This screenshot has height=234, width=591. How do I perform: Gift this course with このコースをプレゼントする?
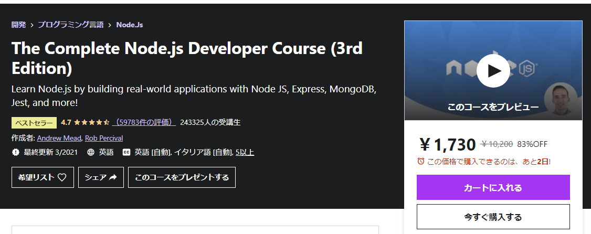point(182,177)
